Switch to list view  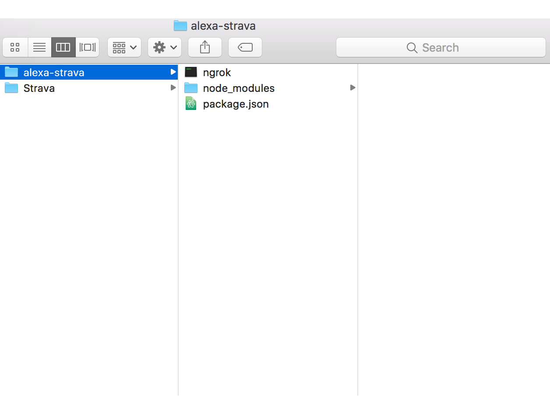pos(39,47)
